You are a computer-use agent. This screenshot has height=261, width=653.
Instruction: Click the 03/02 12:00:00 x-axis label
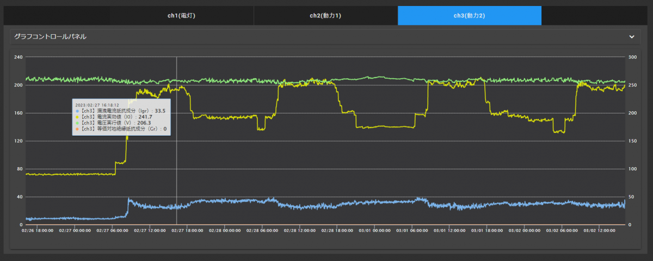click(x=599, y=230)
